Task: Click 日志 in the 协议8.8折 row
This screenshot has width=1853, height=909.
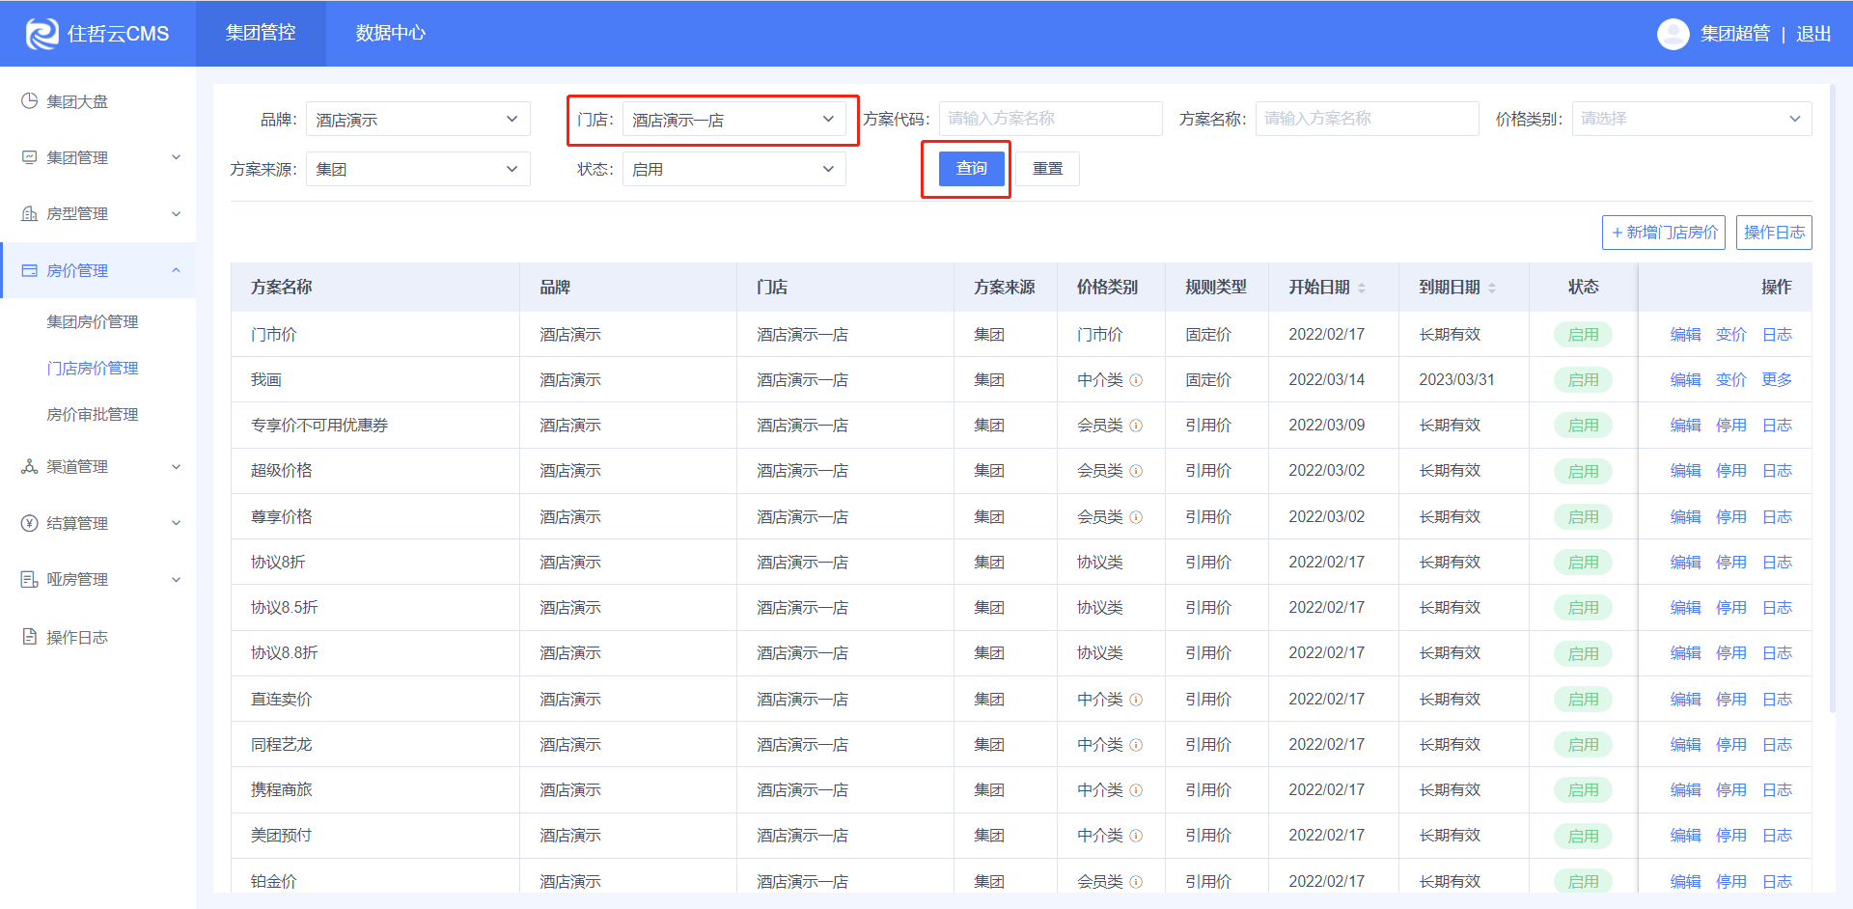Action: coord(1777,653)
